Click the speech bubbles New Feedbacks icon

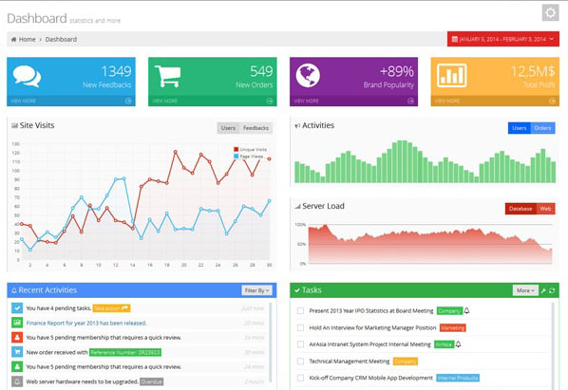tap(27, 76)
